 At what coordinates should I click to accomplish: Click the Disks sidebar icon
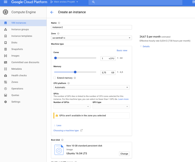coord(5,43)
